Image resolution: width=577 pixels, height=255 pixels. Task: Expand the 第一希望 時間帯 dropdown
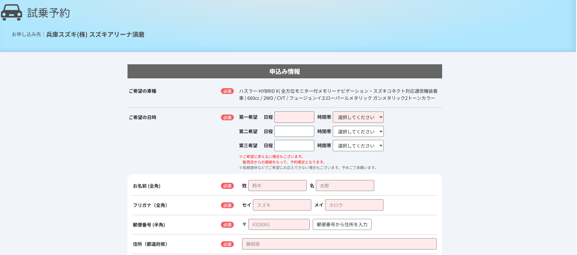(358, 117)
